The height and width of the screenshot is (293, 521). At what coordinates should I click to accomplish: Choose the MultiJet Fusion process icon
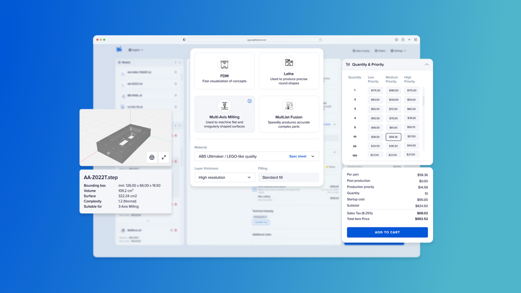289,105
